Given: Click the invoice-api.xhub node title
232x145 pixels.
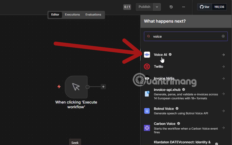Looking at the screenshot, I should point(167,90).
